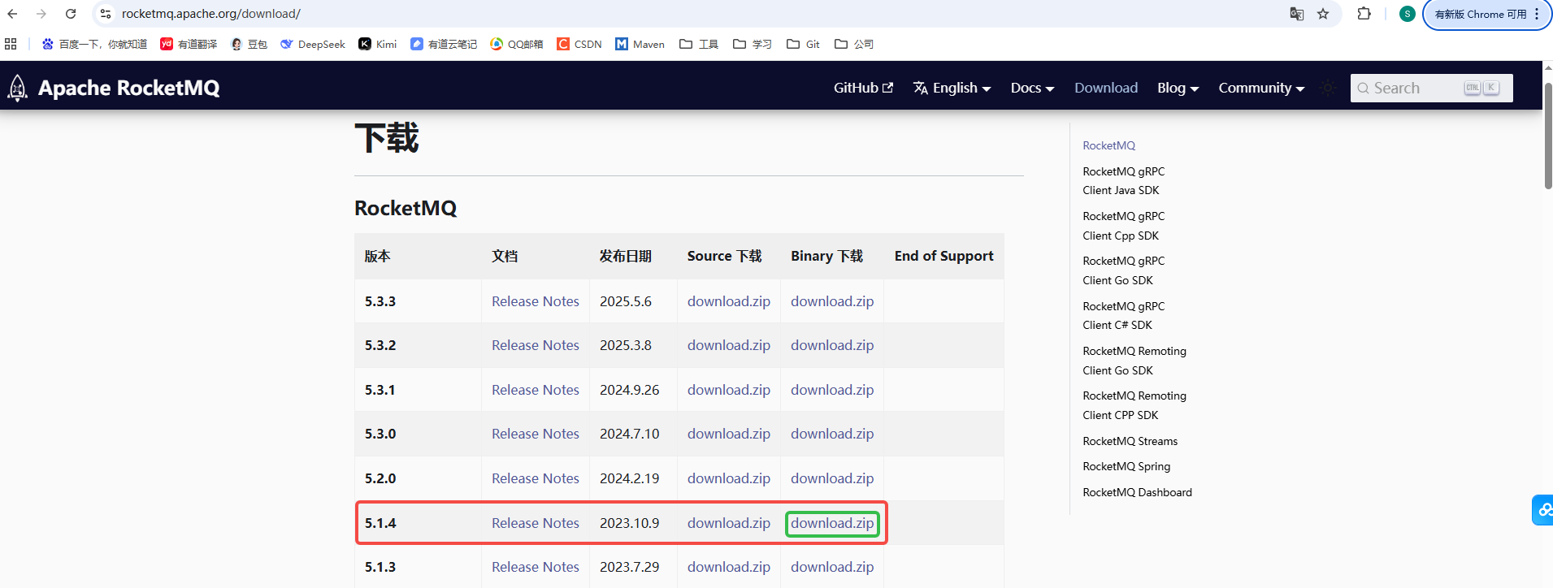Download source zip for version 5.3.3
This screenshot has width=1553, height=588.
[x=729, y=301]
